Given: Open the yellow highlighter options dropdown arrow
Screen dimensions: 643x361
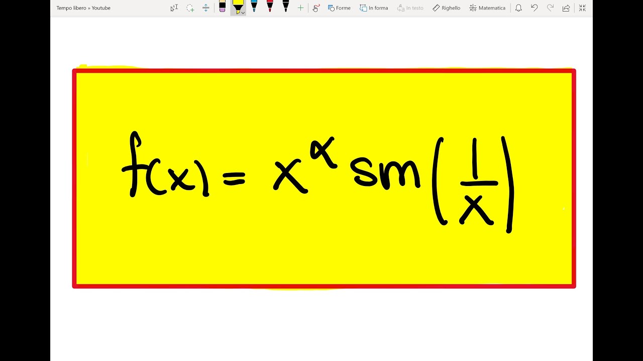Looking at the screenshot, I should pos(243,13).
